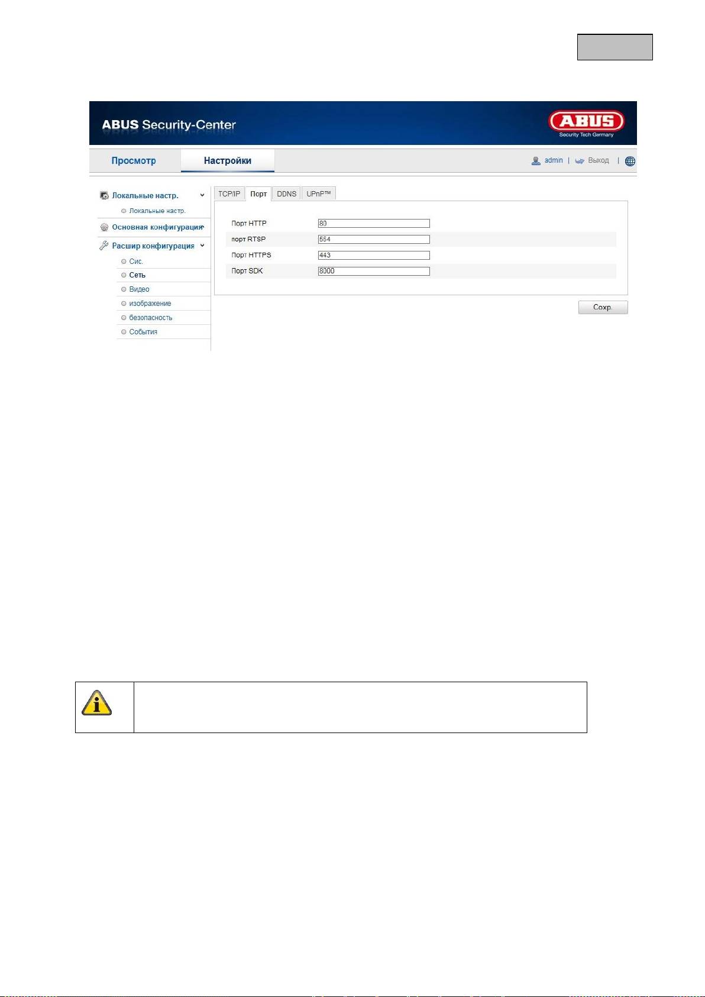Focus the Порт SDK input field
Image resolution: width=705 pixels, height=997 pixels.
pos(374,271)
